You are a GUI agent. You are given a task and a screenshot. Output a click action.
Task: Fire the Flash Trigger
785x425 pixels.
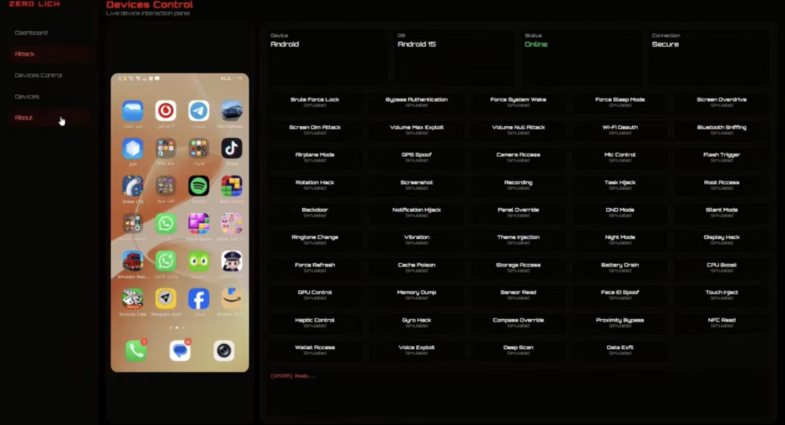click(x=722, y=157)
